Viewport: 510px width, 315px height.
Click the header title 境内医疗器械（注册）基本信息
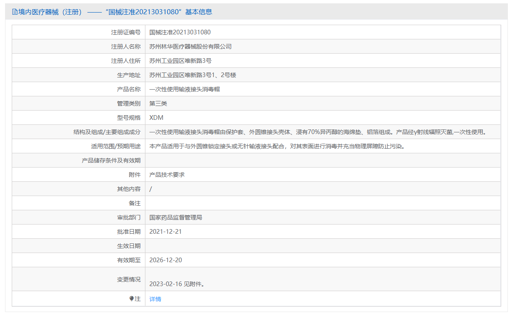[112, 12]
